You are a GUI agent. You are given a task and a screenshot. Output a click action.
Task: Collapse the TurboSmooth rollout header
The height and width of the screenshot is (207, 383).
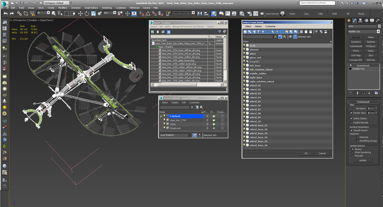(363, 102)
